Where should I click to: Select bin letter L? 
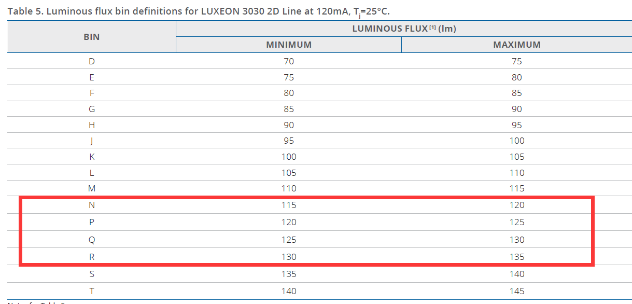(x=92, y=173)
